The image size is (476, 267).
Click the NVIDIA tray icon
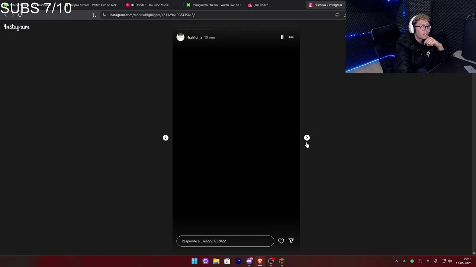[404, 261]
